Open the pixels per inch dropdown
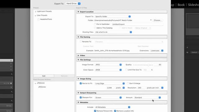199x112 pixels. tap(155, 88)
